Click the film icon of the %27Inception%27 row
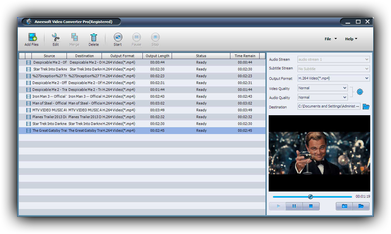This screenshot has height=234, width=391. tap(29, 76)
